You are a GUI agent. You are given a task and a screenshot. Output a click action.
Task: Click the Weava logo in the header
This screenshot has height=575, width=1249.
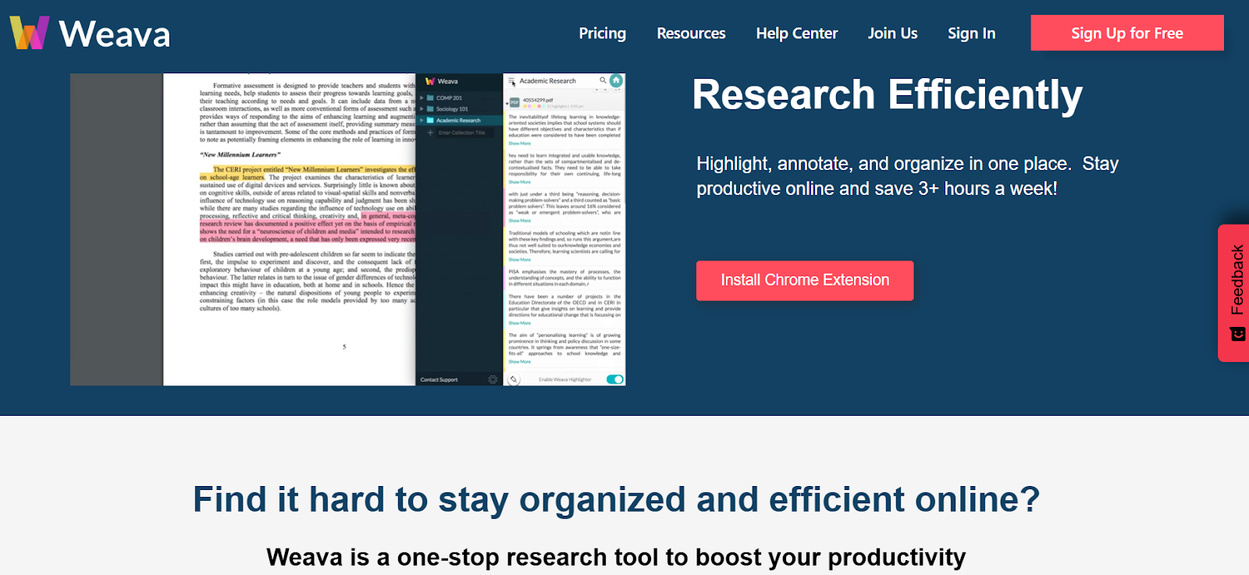pyautogui.click(x=90, y=33)
